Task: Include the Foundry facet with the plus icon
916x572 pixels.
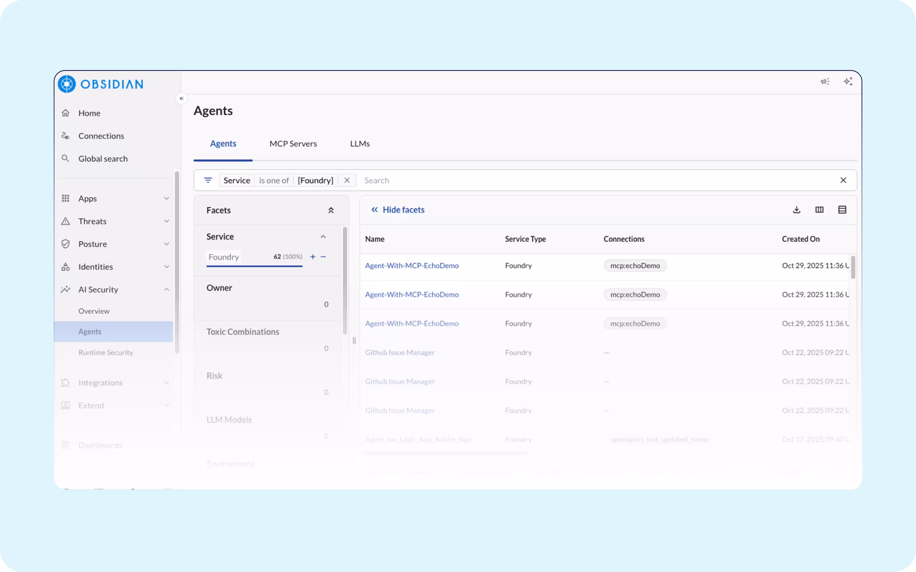Action: pos(313,256)
